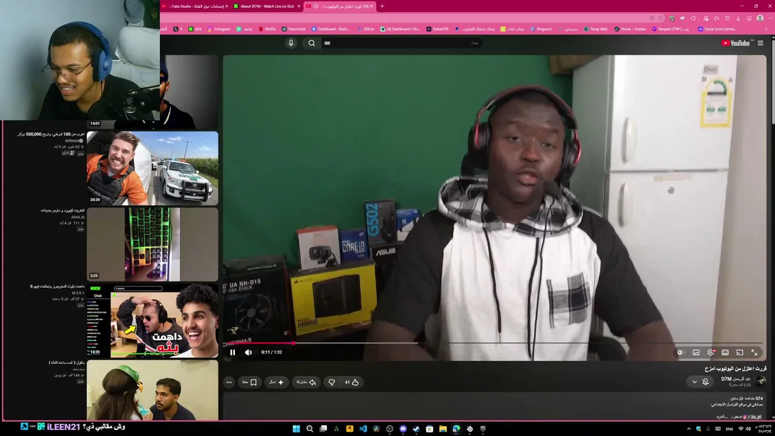775x436 pixels.
Task: Open the Pingcord bookmark
Action: (540, 29)
